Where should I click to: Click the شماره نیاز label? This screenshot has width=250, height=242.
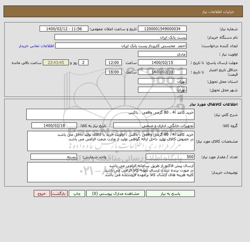(229, 29)
